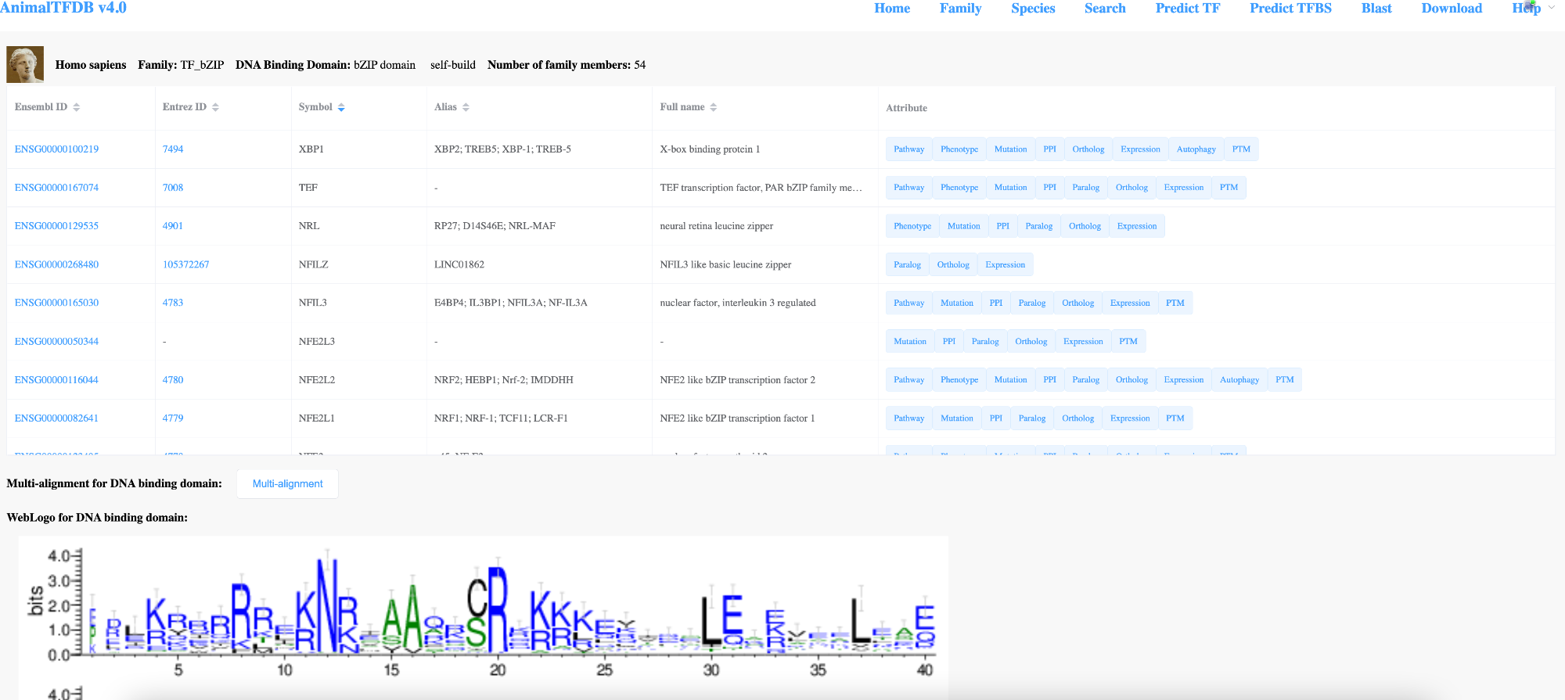Viewport: 1565px width, 700px height.
Task: Sort table by Ensembl ID column arrows
Action: [x=77, y=107]
